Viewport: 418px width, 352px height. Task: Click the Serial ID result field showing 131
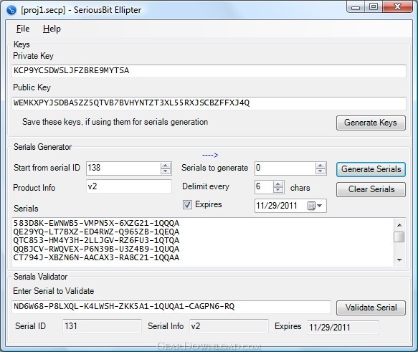pos(102,326)
